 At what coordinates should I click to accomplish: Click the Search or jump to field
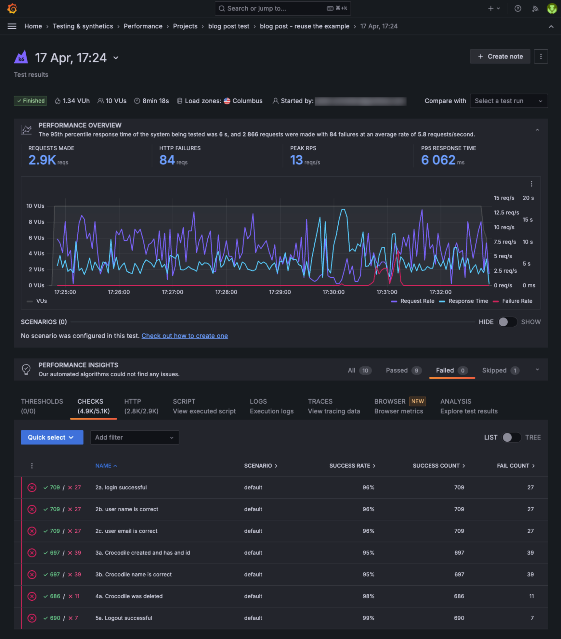[282, 8]
